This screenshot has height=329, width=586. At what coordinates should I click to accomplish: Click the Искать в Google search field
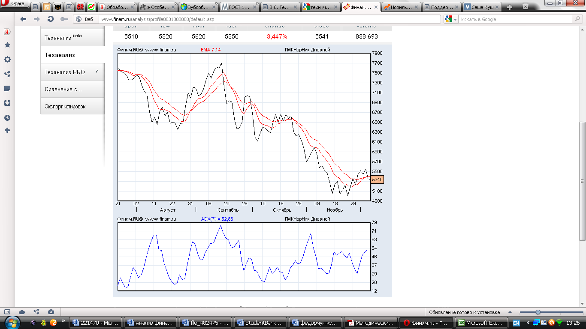coord(516,19)
